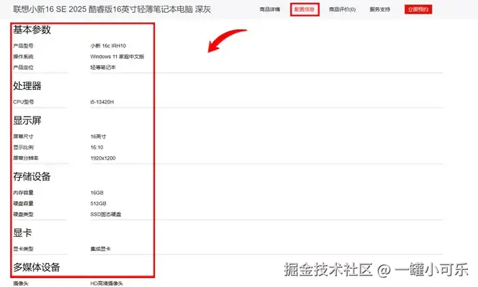Click the red 立即预约 button
This screenshot has width=478, height=287.
418,10
